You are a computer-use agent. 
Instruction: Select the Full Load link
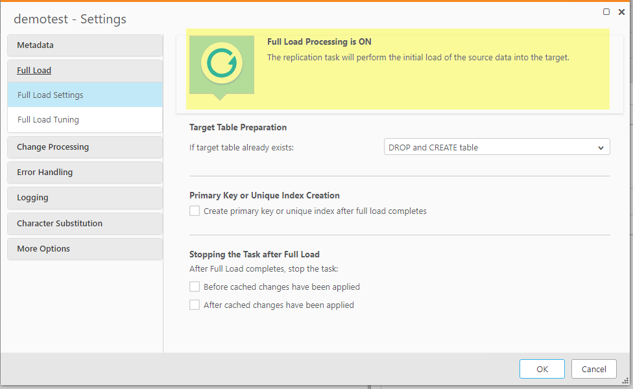point(34,70)
